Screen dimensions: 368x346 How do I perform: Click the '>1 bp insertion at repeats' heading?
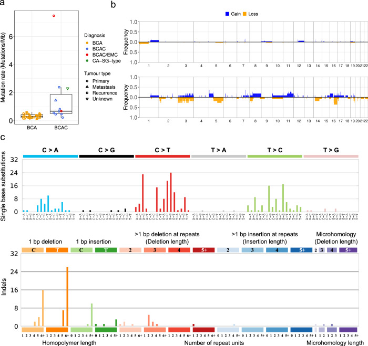click(x=265, y=234)
